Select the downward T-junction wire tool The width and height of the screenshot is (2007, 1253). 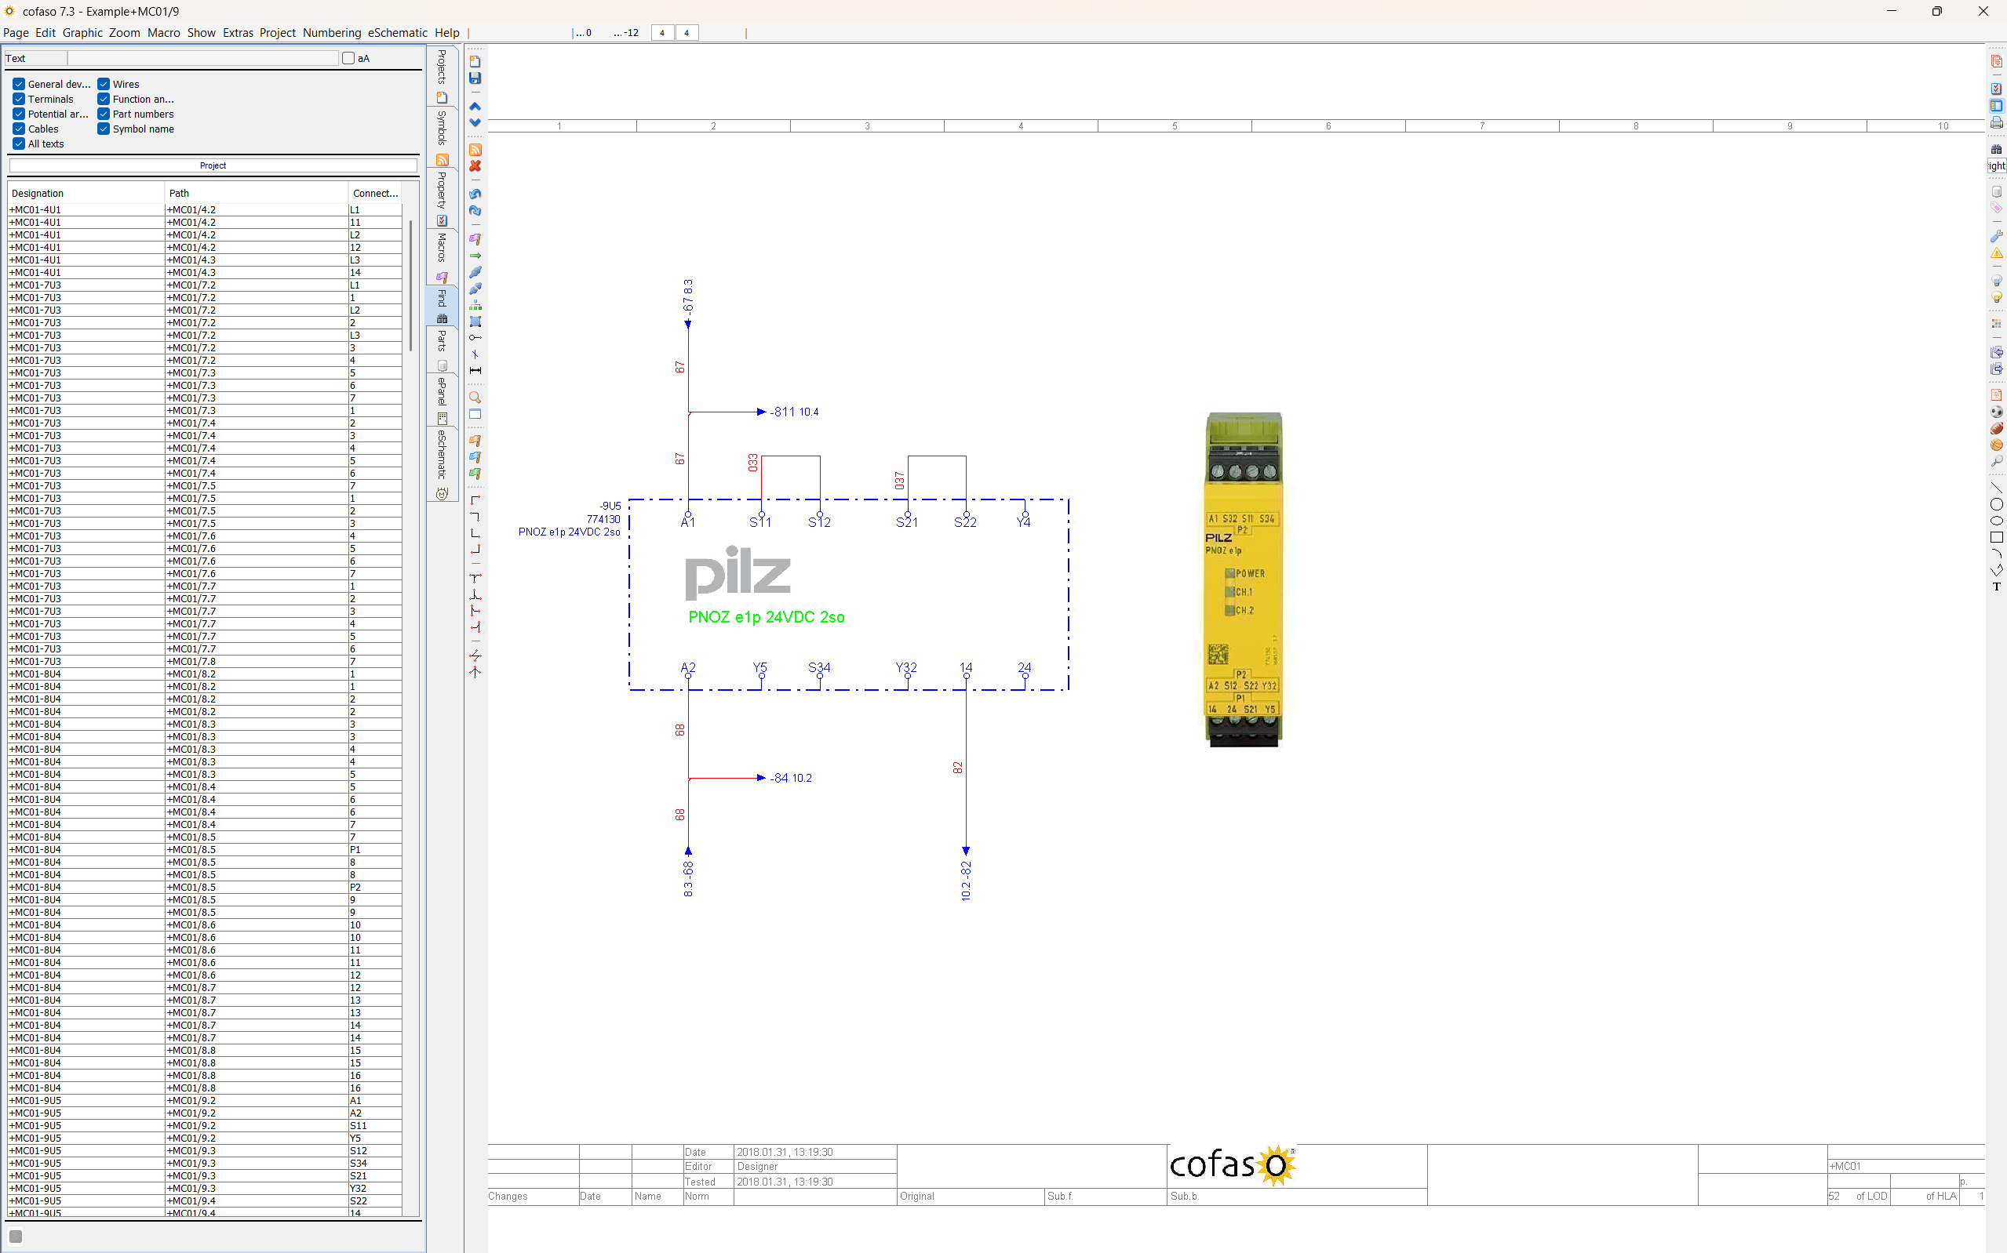click(475, 578)
